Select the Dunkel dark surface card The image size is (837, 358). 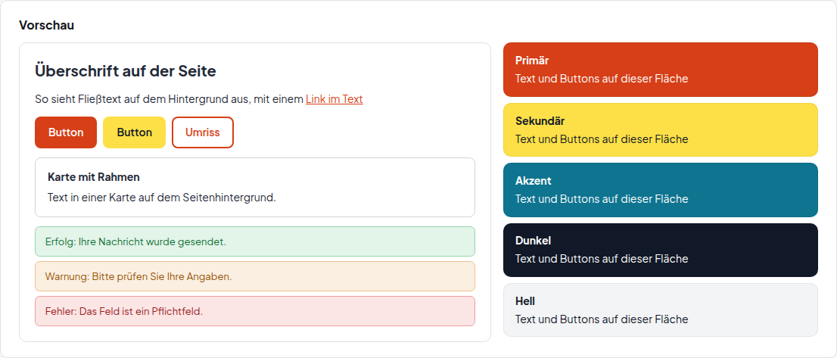[x=661, y=250]
